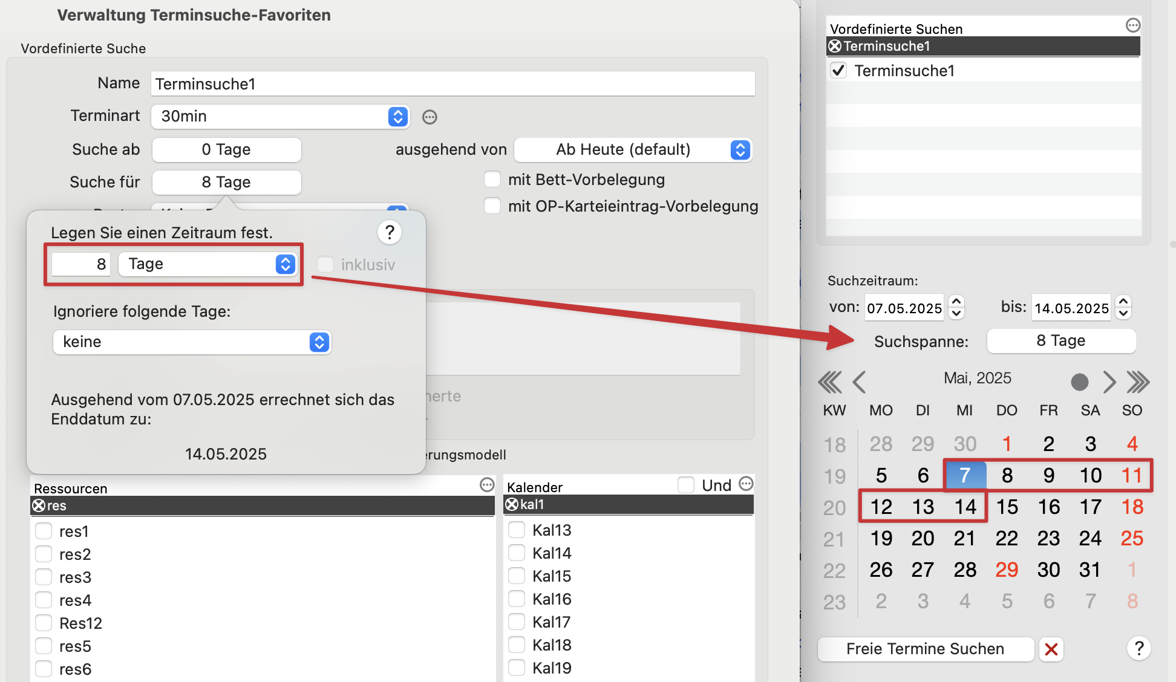Open the Kalender list ellipsis menu

click(x=746, y=484)
